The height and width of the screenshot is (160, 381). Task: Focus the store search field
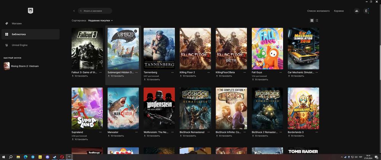95,11
